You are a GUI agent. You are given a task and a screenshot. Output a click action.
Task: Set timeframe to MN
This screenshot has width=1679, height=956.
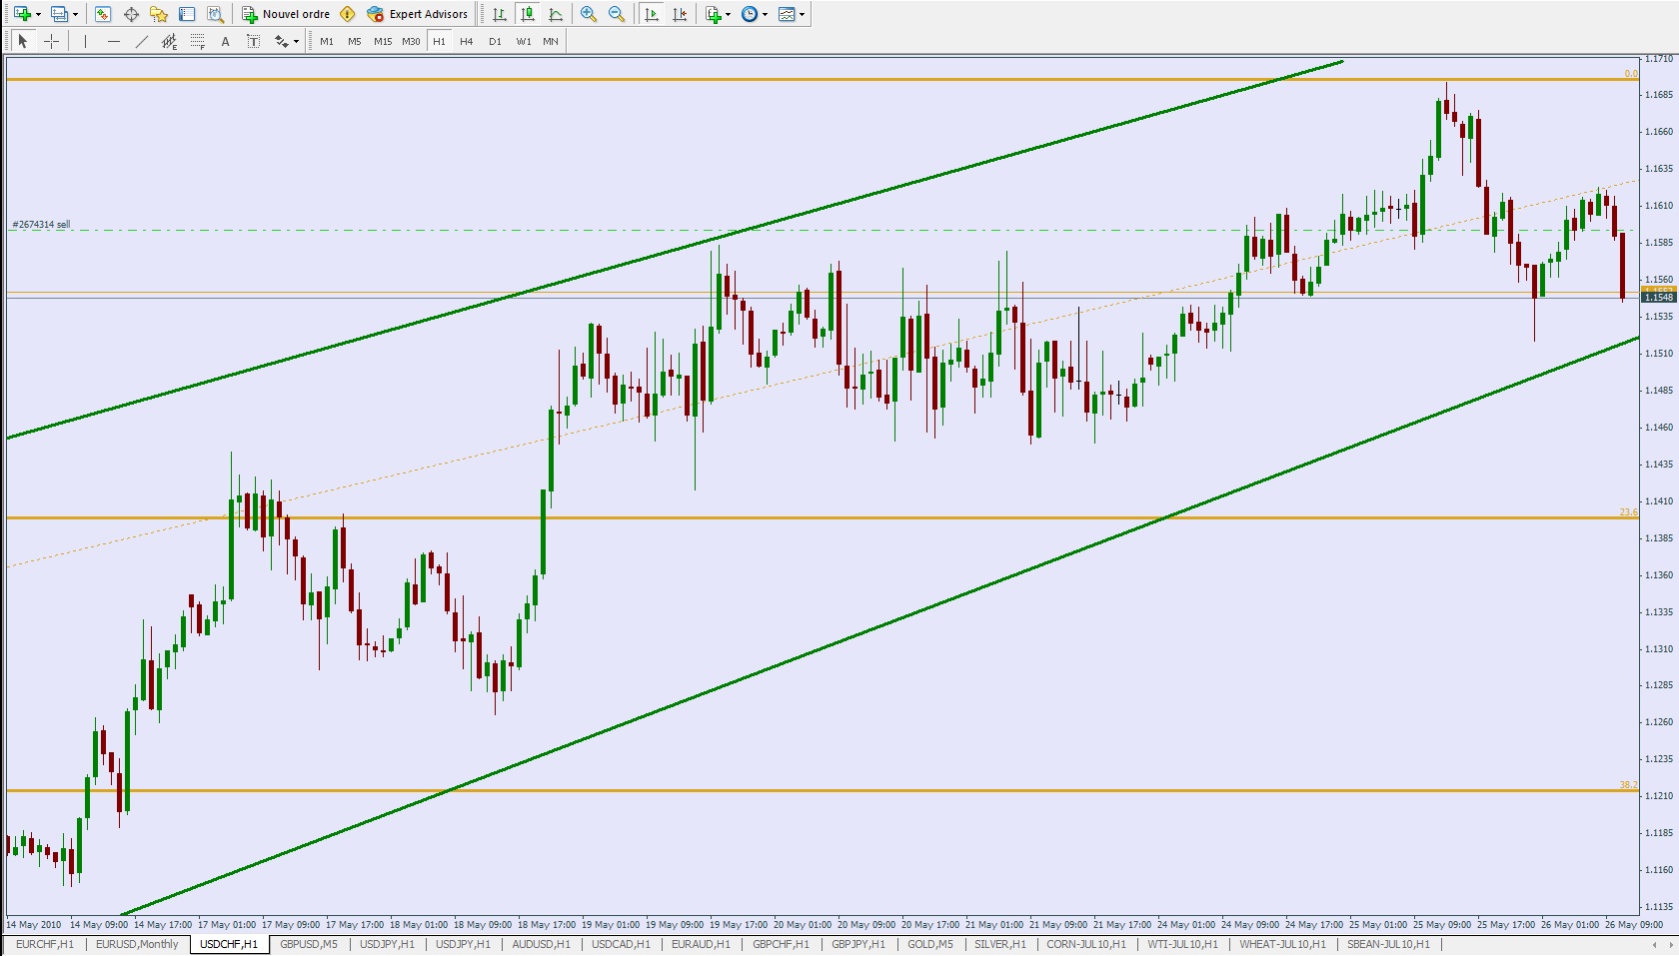[551, 41]
